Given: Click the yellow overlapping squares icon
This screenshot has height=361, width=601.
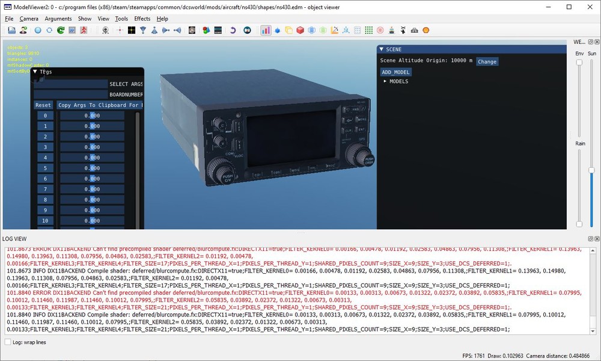Looking at the screenshot, I should pos(288,30).
